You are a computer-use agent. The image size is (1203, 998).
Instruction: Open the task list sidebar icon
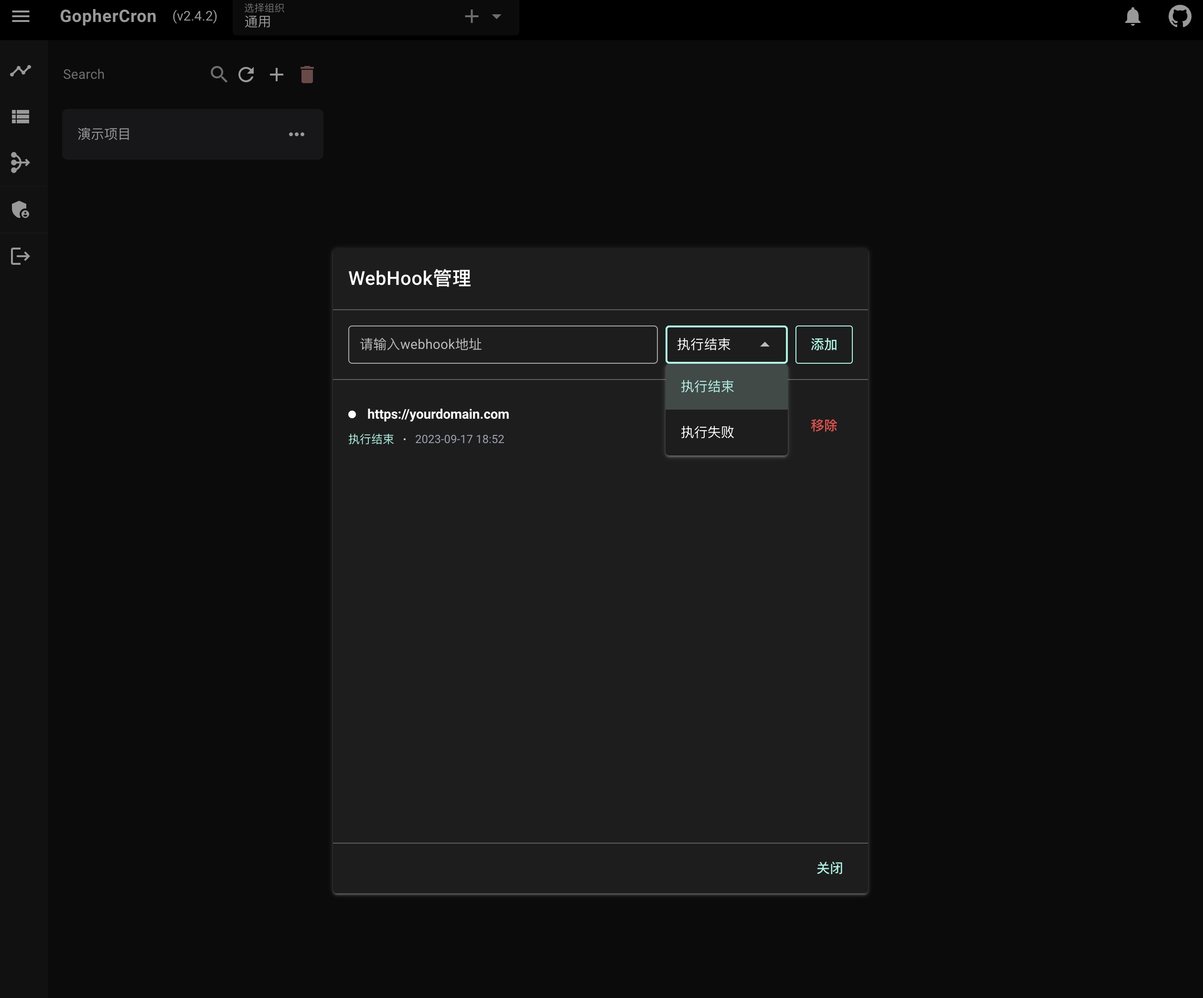click(21, 117)
